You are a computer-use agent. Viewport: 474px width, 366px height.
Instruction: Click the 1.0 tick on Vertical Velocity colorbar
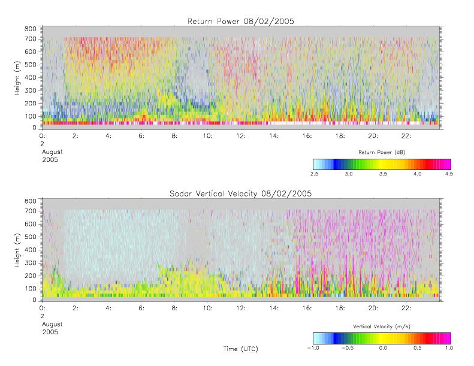click(449, 348)
